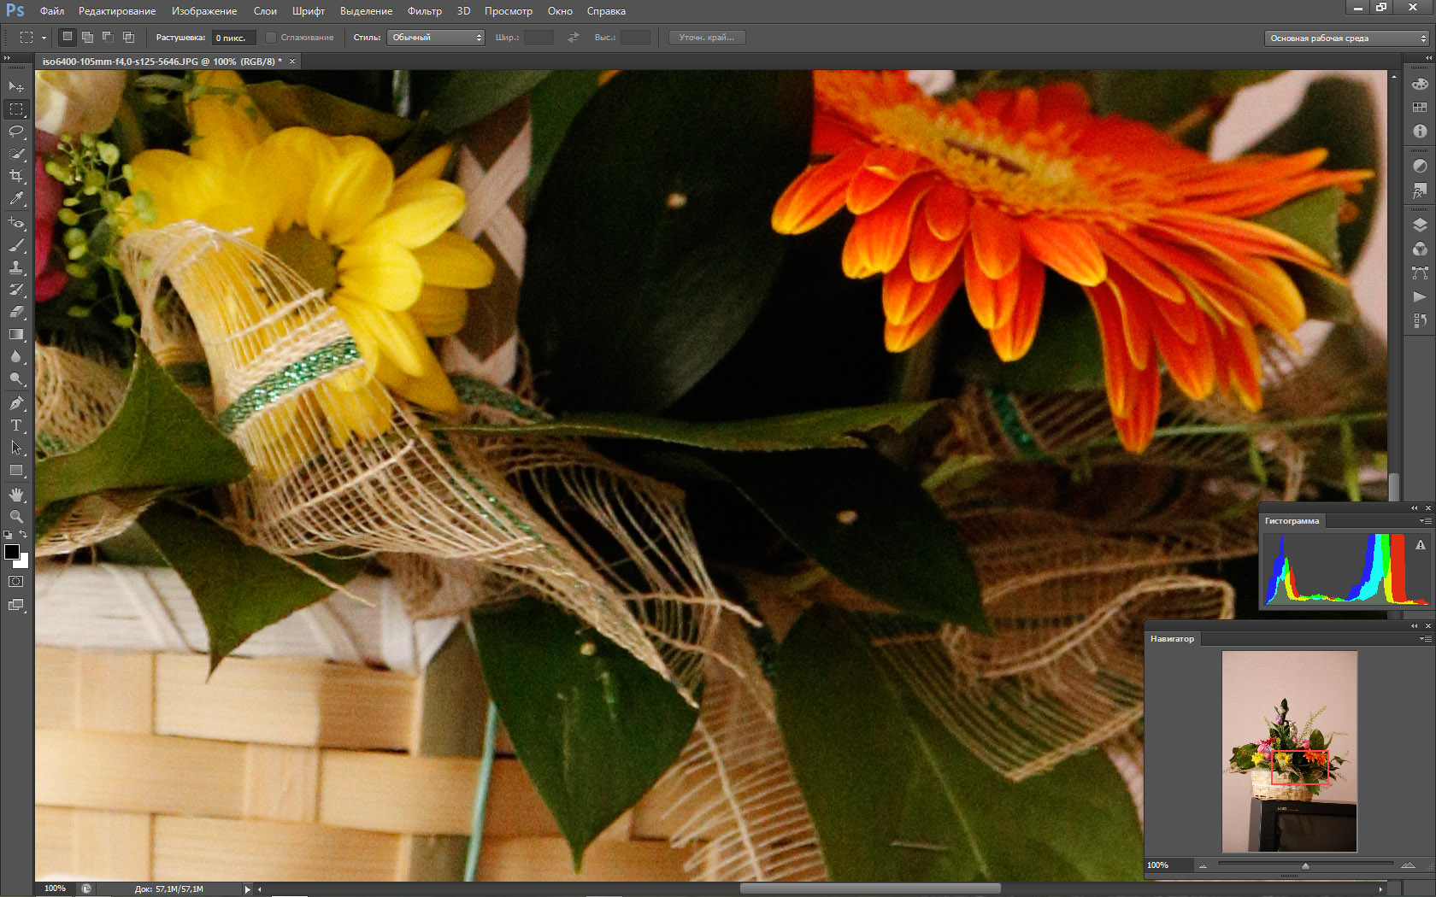This screenshot has height=897, width=1436.
Task: Select the Path Selection tool
Action: point(16,448)
